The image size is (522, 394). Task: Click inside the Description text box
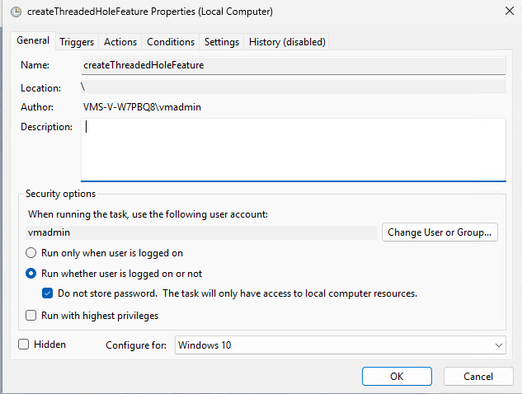coord(294,150)
